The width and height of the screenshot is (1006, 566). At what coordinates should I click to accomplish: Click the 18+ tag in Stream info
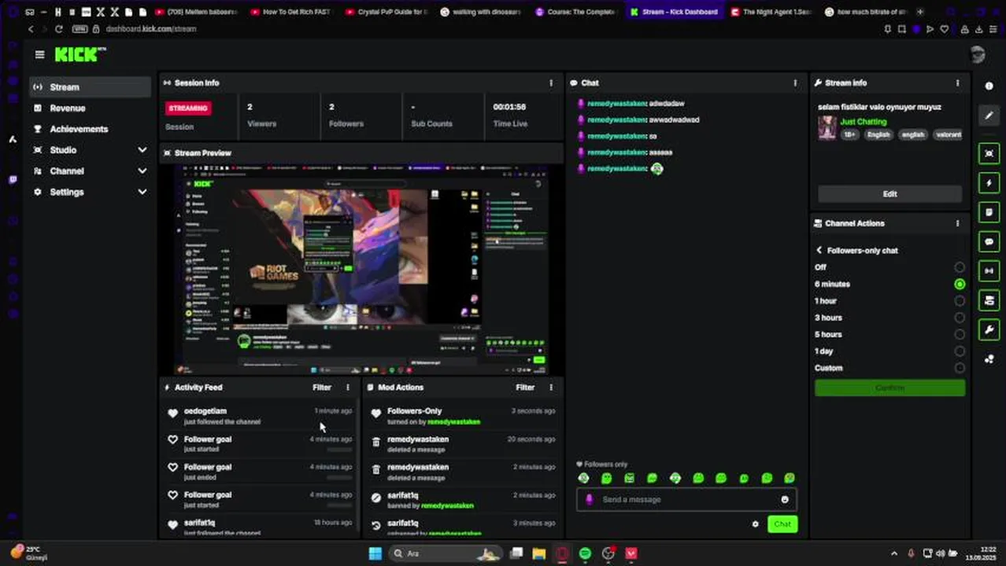pos(850,134)
